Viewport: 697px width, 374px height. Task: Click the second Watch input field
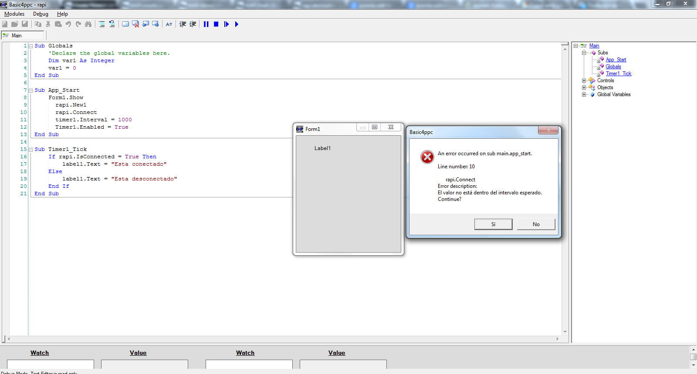point(249,364)
